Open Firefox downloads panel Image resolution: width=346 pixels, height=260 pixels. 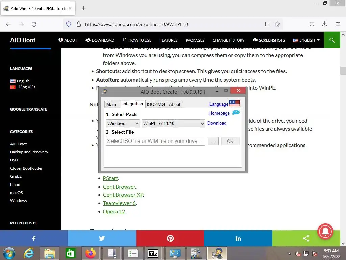click(325, 24)
